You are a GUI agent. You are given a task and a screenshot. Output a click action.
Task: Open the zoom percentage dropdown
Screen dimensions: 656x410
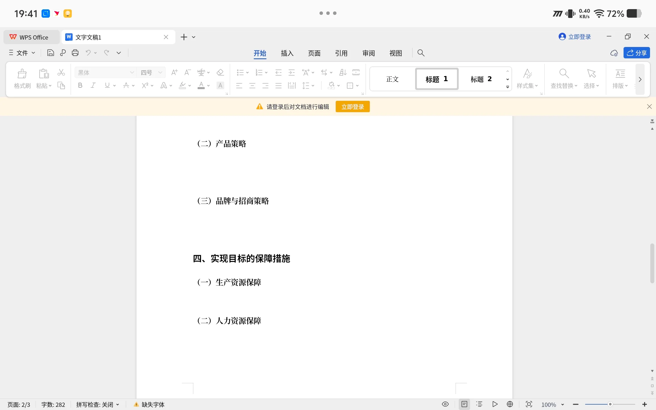coord(563,405)
